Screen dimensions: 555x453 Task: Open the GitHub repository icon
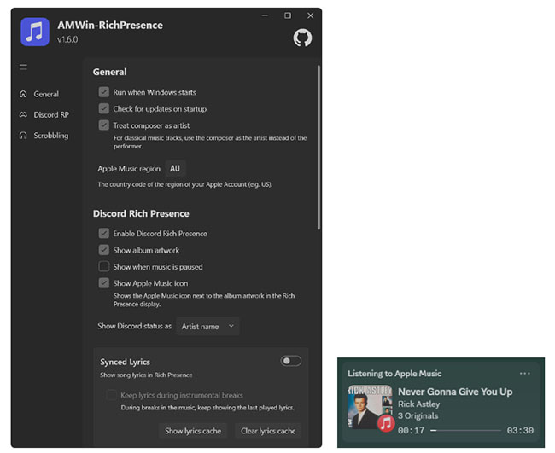click(302, 38)
